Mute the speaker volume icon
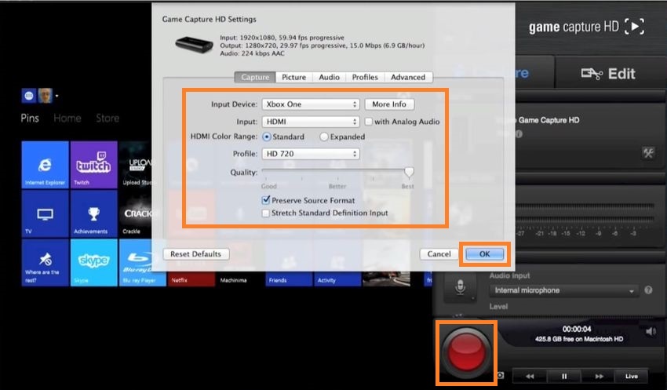This screenshot has height=390, width=667. click(x=651, y=331)
